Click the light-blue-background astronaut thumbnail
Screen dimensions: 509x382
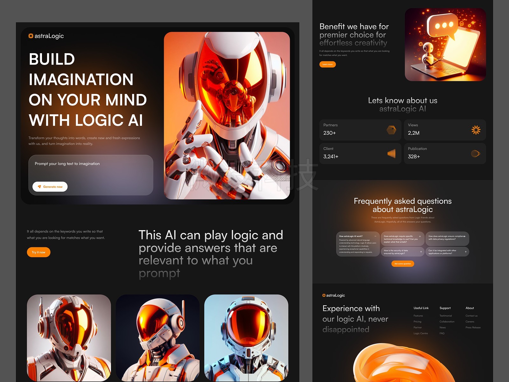[x=246, y=338]
